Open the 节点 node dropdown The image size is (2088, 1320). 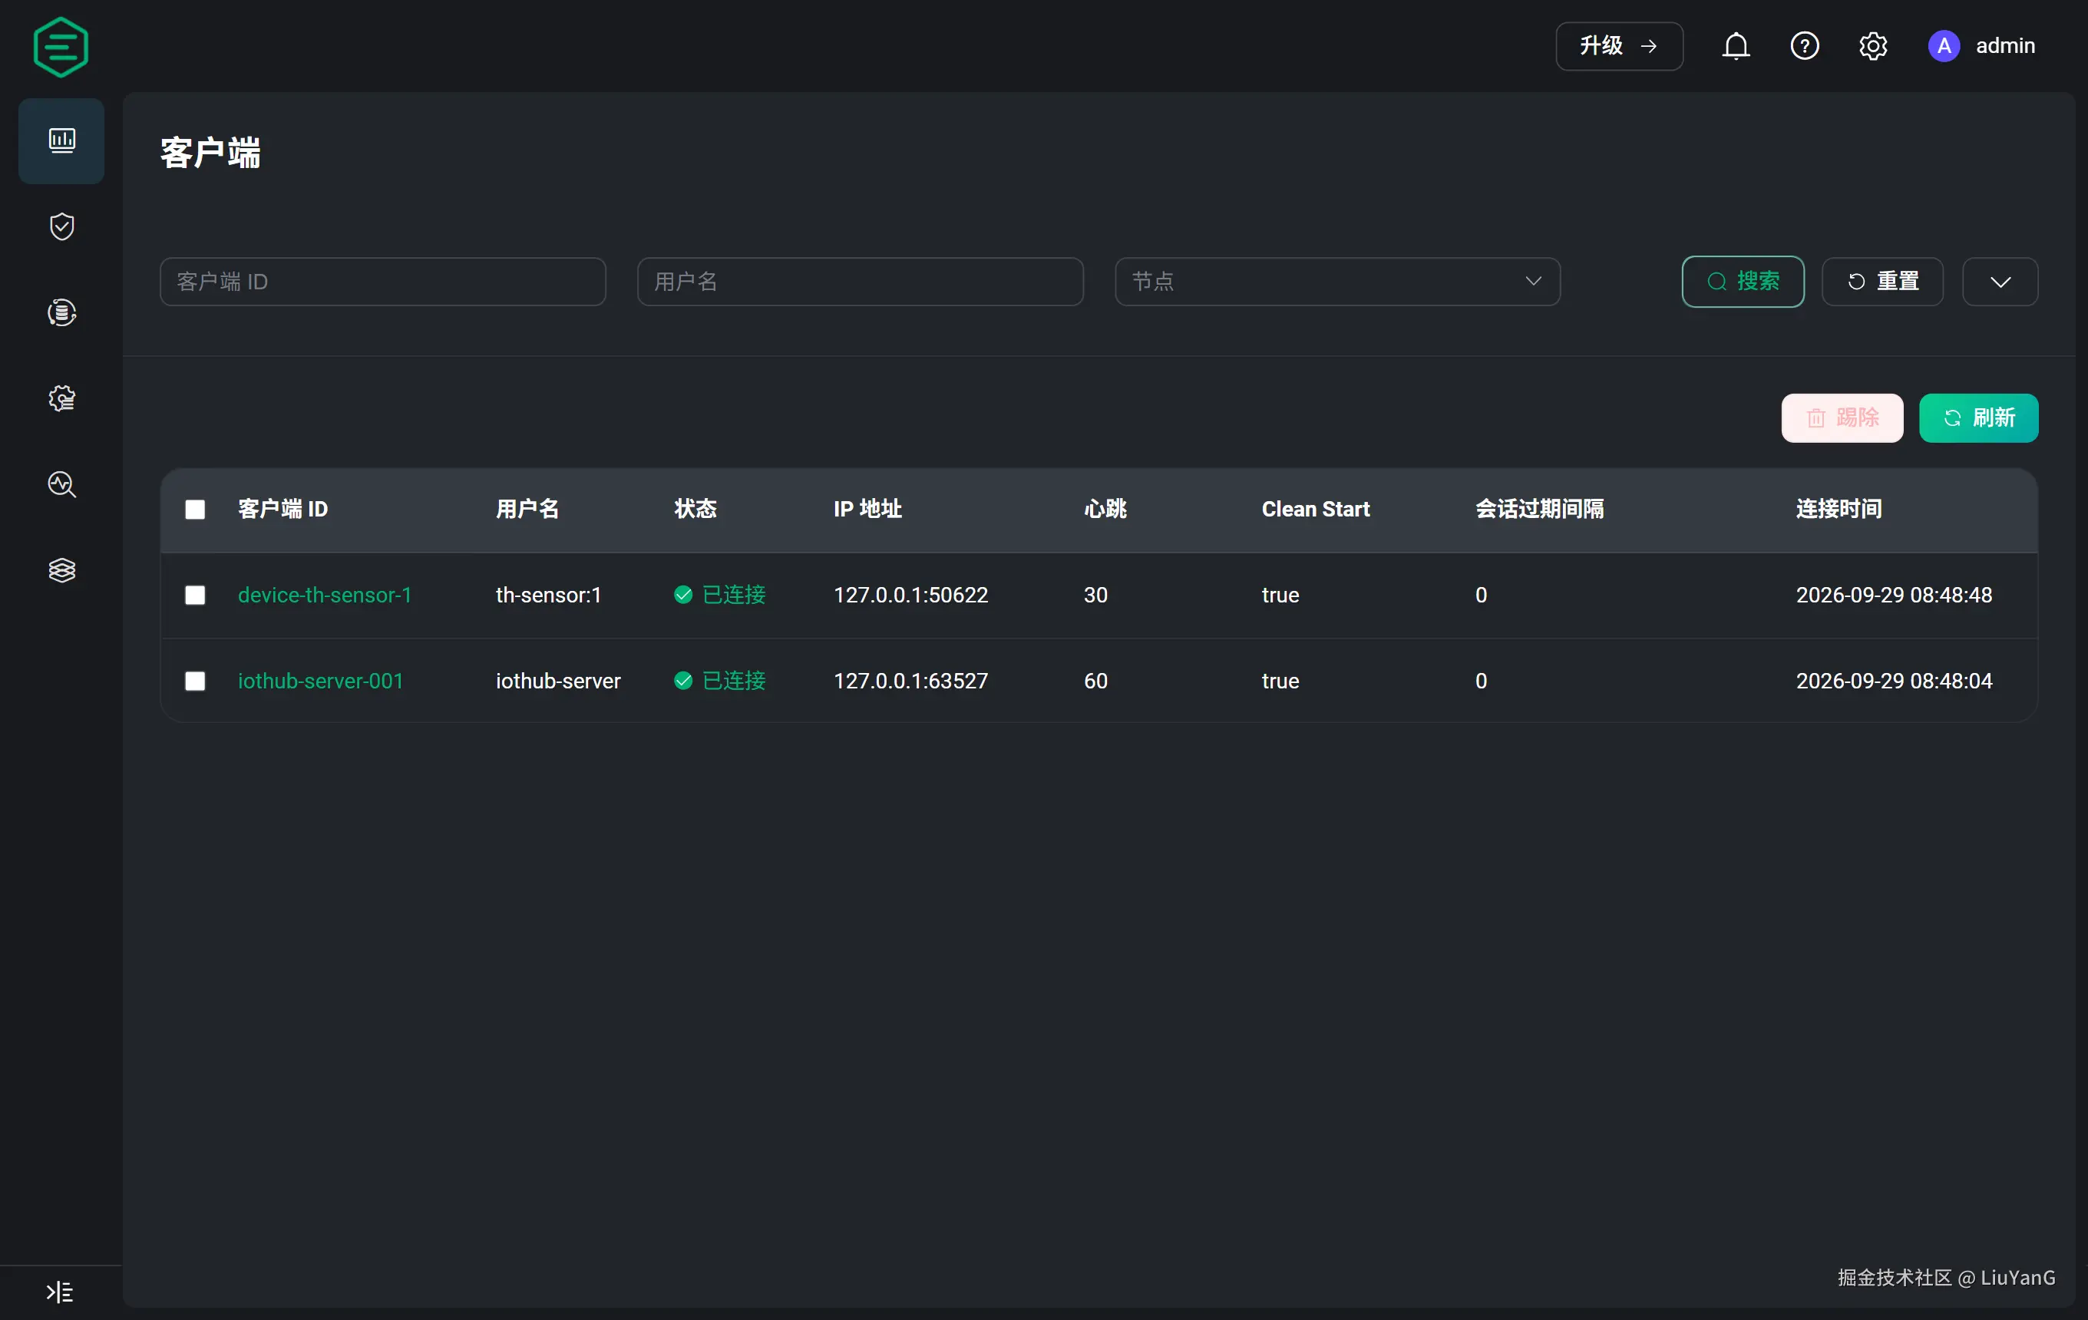pos(1337,282)
